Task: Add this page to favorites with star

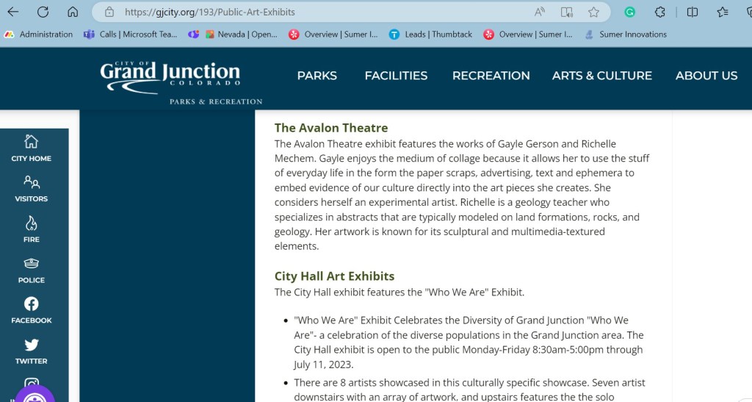Action: (x=593, y=12)
